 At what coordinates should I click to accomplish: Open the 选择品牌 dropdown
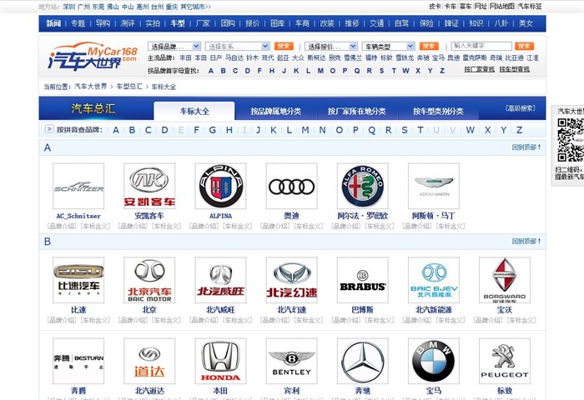coord(174,46)
